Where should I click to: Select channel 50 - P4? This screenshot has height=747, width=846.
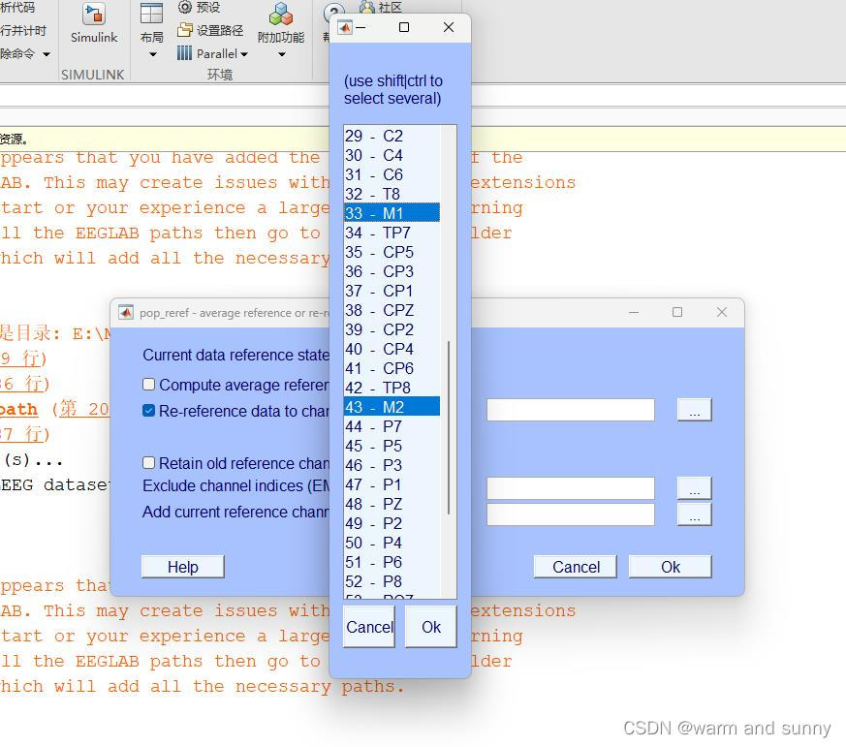[x=392, y=543]
